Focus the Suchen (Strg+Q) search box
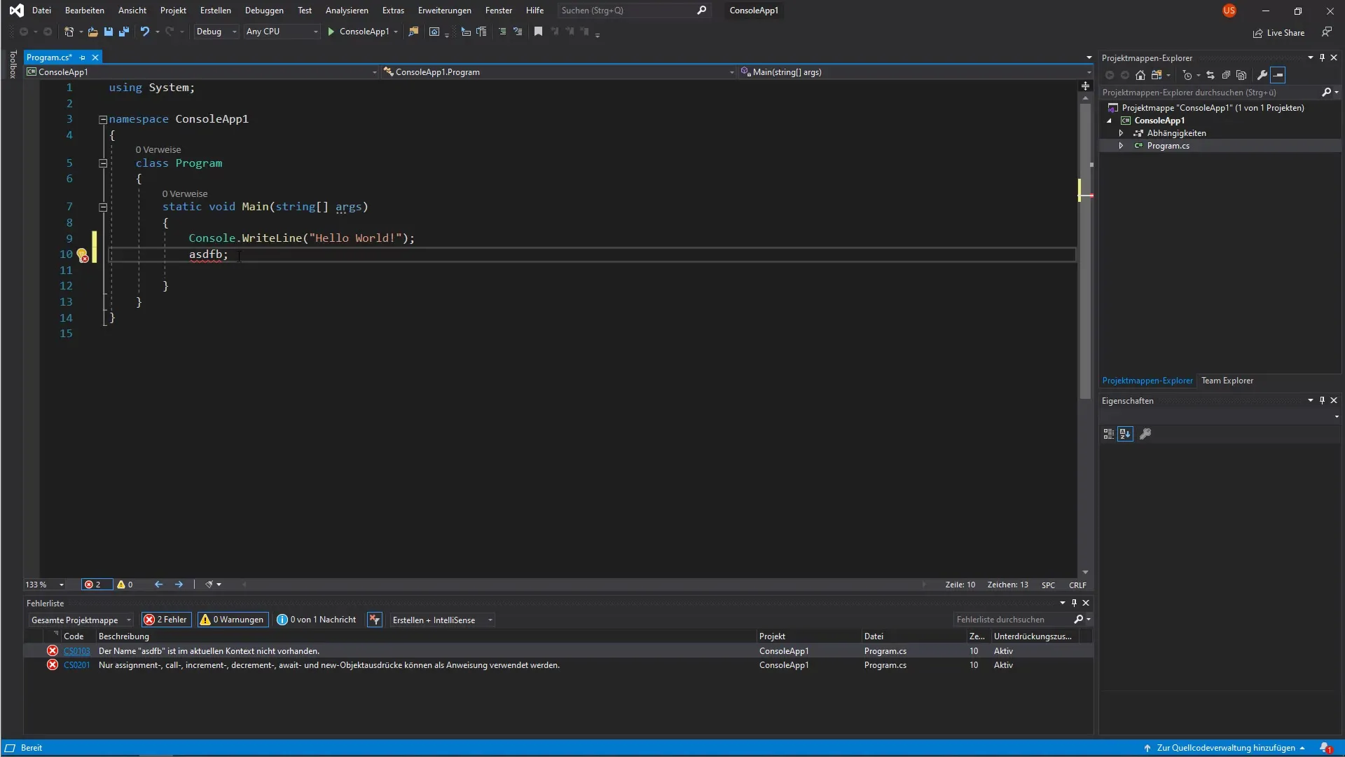The height and width of the screenshot is (757, 1345). click(x=633, y=11)
